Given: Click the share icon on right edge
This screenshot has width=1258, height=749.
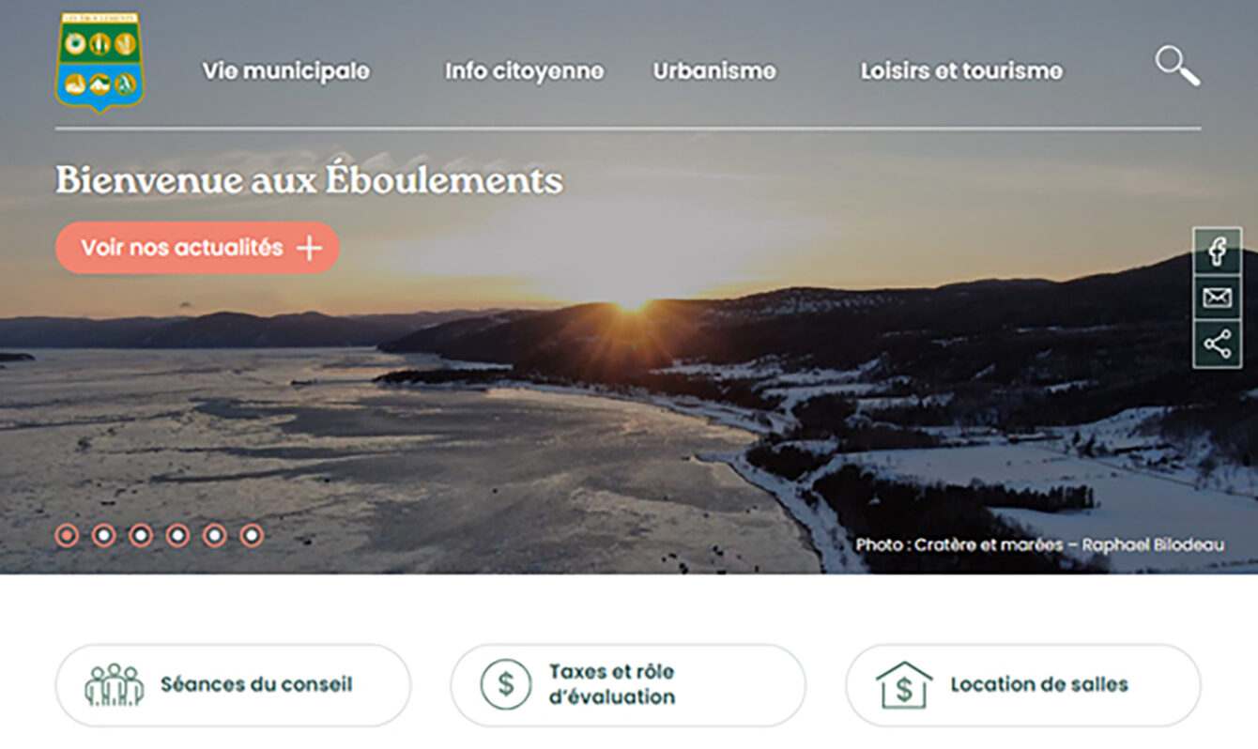Looking at the screenshot, I should pyautogui.click(x=1217, y=344).
